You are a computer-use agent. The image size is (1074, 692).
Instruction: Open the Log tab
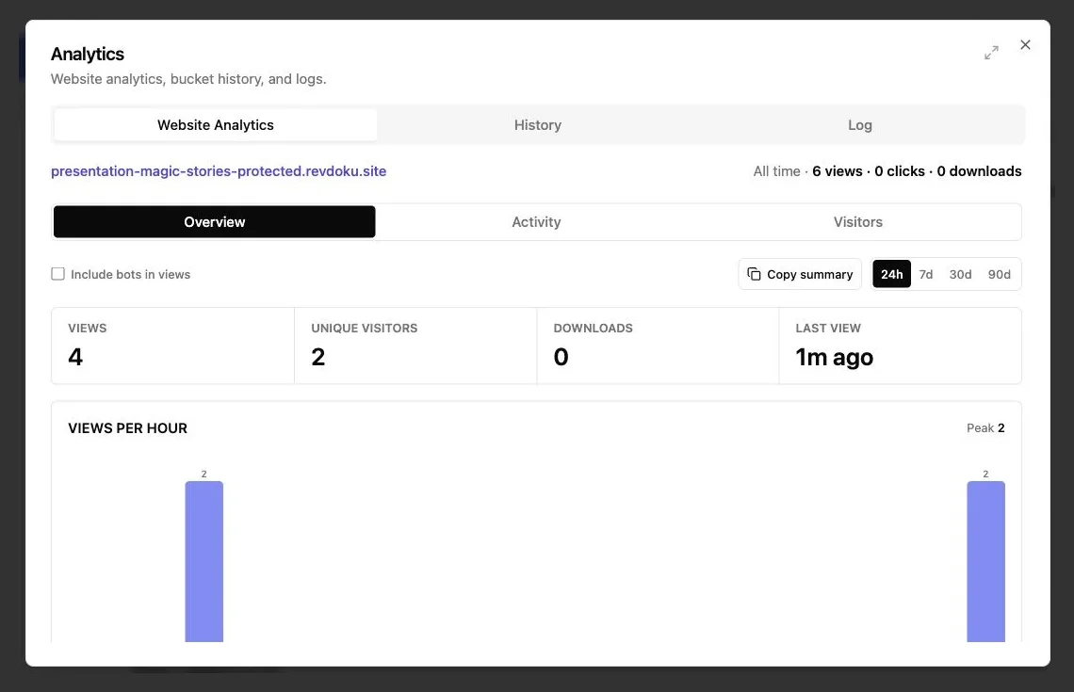pos(859,124)
